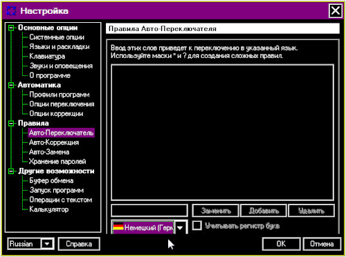The height and width of the screenshot is (257, 346).
Task: Click the Удалить button
Action: tap(311, 211)
